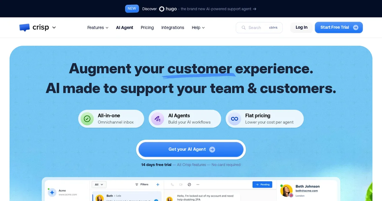
Task: Expand the chevron next to the Crisp logo
Action: click(54, 27)
